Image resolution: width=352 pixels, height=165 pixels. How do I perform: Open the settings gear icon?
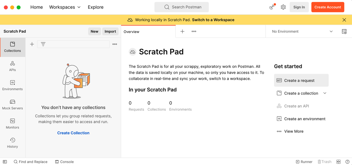tap(283, 7)
